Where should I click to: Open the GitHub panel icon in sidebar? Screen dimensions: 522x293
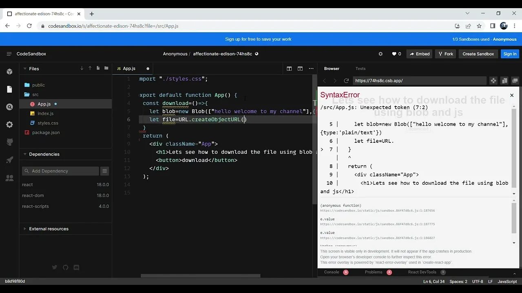point(9,142)
